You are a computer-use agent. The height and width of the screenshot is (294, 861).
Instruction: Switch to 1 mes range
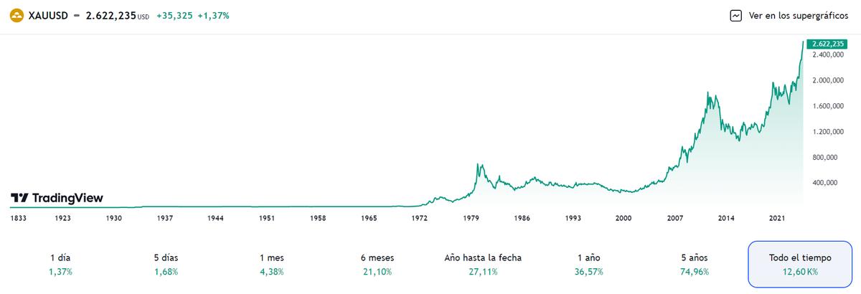click(x=271, y=264)
